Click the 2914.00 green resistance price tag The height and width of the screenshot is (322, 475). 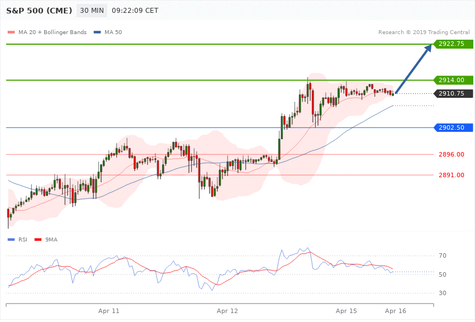point(453,80)
